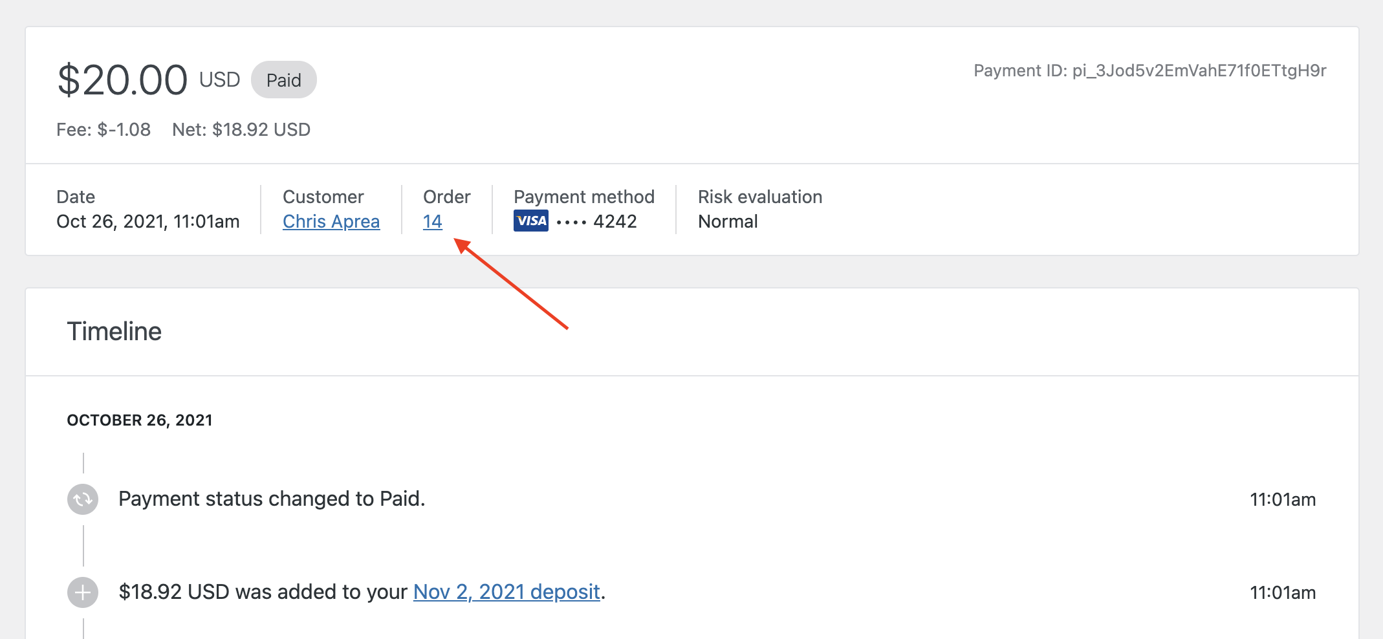Follow the Nov 2, 2021 deposit link
Viewport: 1383px width, 639px height.
point(506,592)
